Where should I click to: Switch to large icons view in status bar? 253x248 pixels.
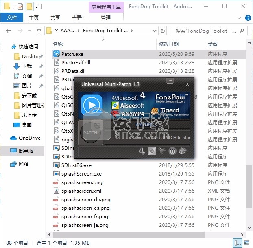[x=246, y=243]
